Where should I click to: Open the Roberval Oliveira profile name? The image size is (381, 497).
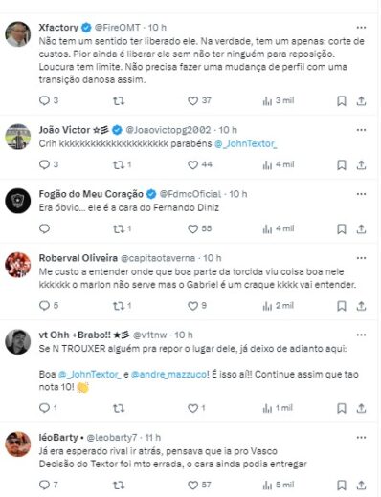pyautogui.click(x=78, y=258)
